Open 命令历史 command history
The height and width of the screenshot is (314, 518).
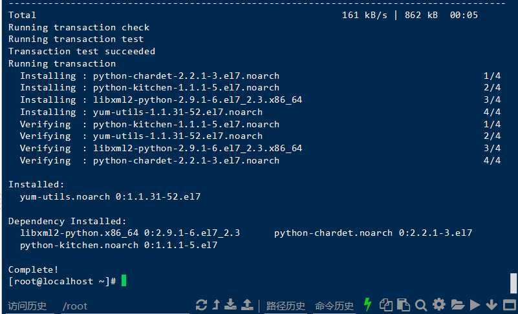(x=334, y=306)
